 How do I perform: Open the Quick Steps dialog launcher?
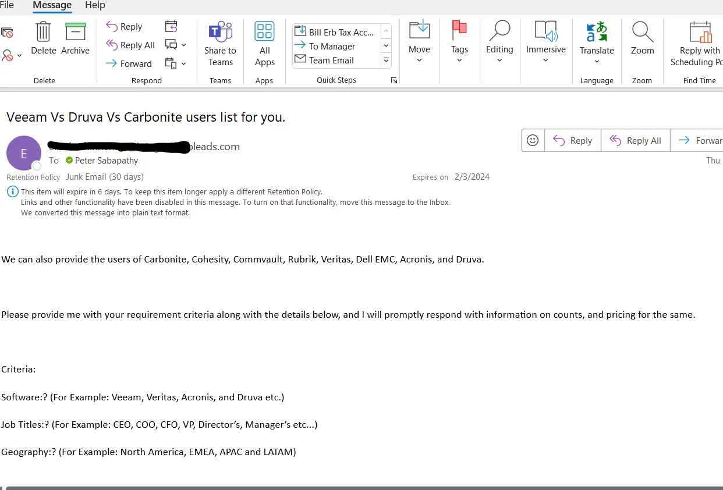(x=394, y=80)
